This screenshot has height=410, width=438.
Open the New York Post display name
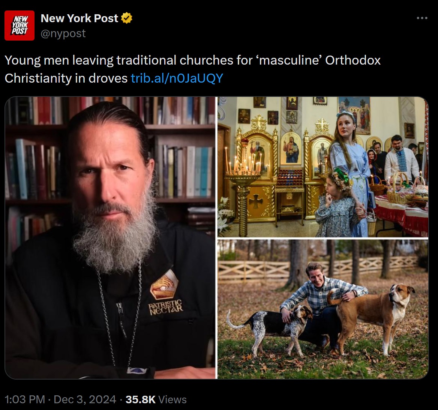pos(79,18)
